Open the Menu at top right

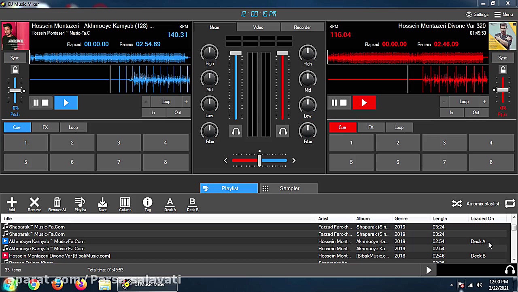pyautogui.click(x=503, y=14)
